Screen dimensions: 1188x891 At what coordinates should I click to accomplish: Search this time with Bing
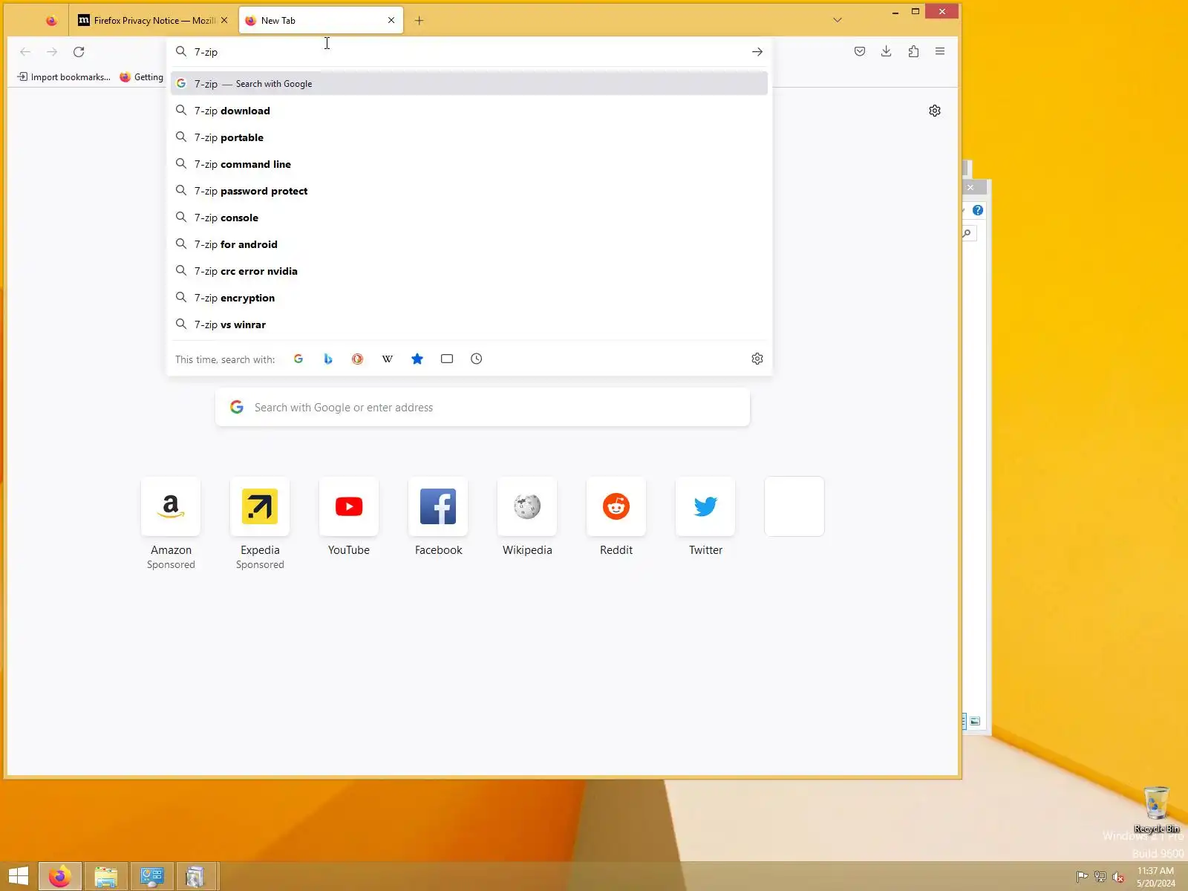(328, 359)
